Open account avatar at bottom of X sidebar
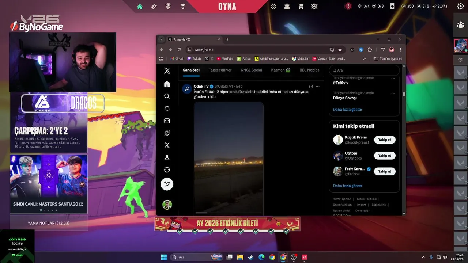The height and width of the screenshot is (263, 468). (167, 205)
